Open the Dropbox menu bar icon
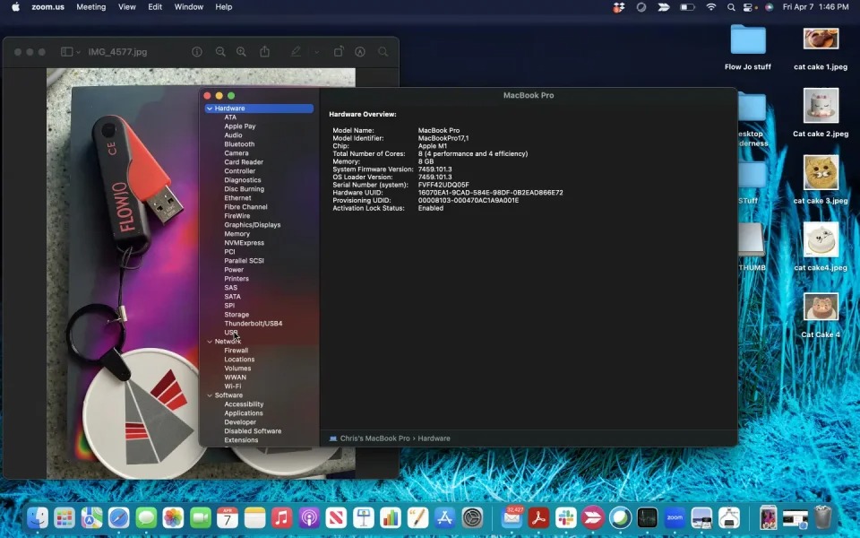860x538 pixels. (618, 7)
